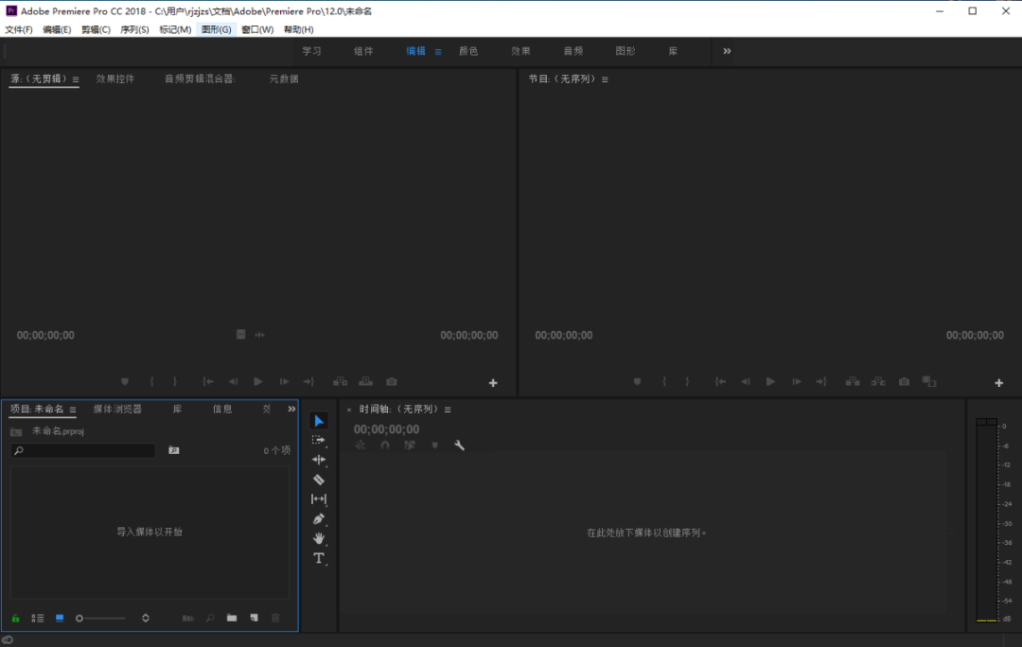Open the 序列(S) menu
Viewport: 1022px width, 647px height.
(134, 29)
